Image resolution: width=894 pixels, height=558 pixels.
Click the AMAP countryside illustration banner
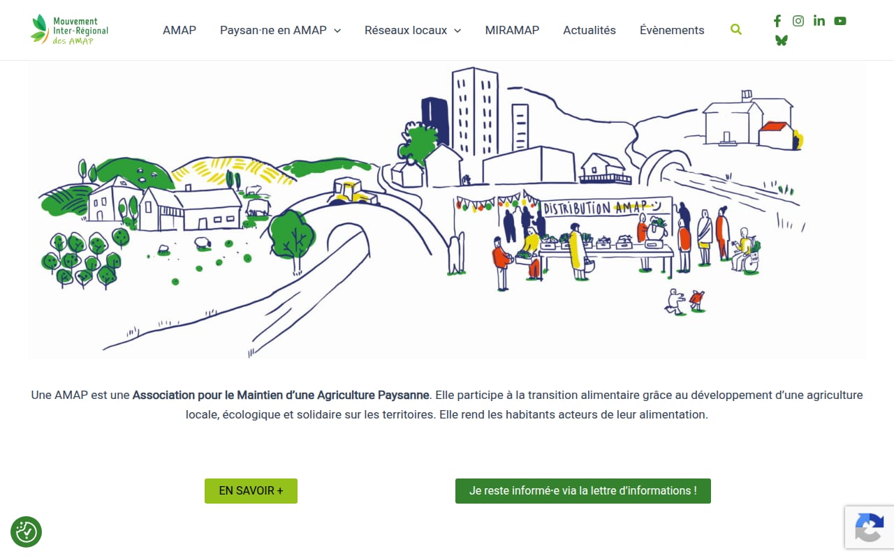click(447, 210)
